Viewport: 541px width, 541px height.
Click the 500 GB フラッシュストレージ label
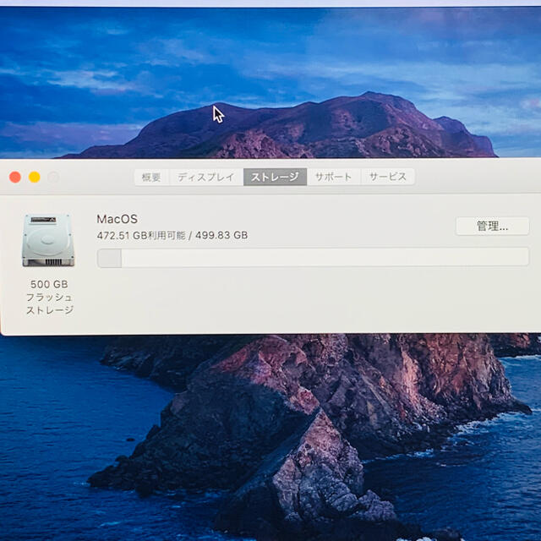point(49,297)
